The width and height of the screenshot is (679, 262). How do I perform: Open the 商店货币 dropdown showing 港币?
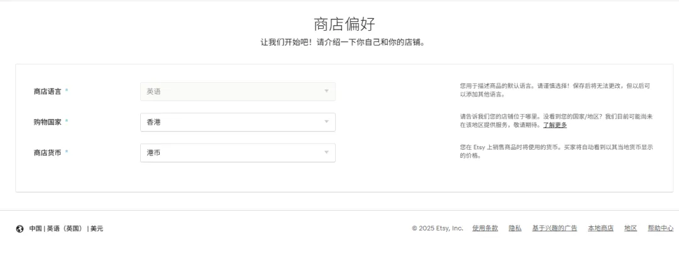coord(237,153)
